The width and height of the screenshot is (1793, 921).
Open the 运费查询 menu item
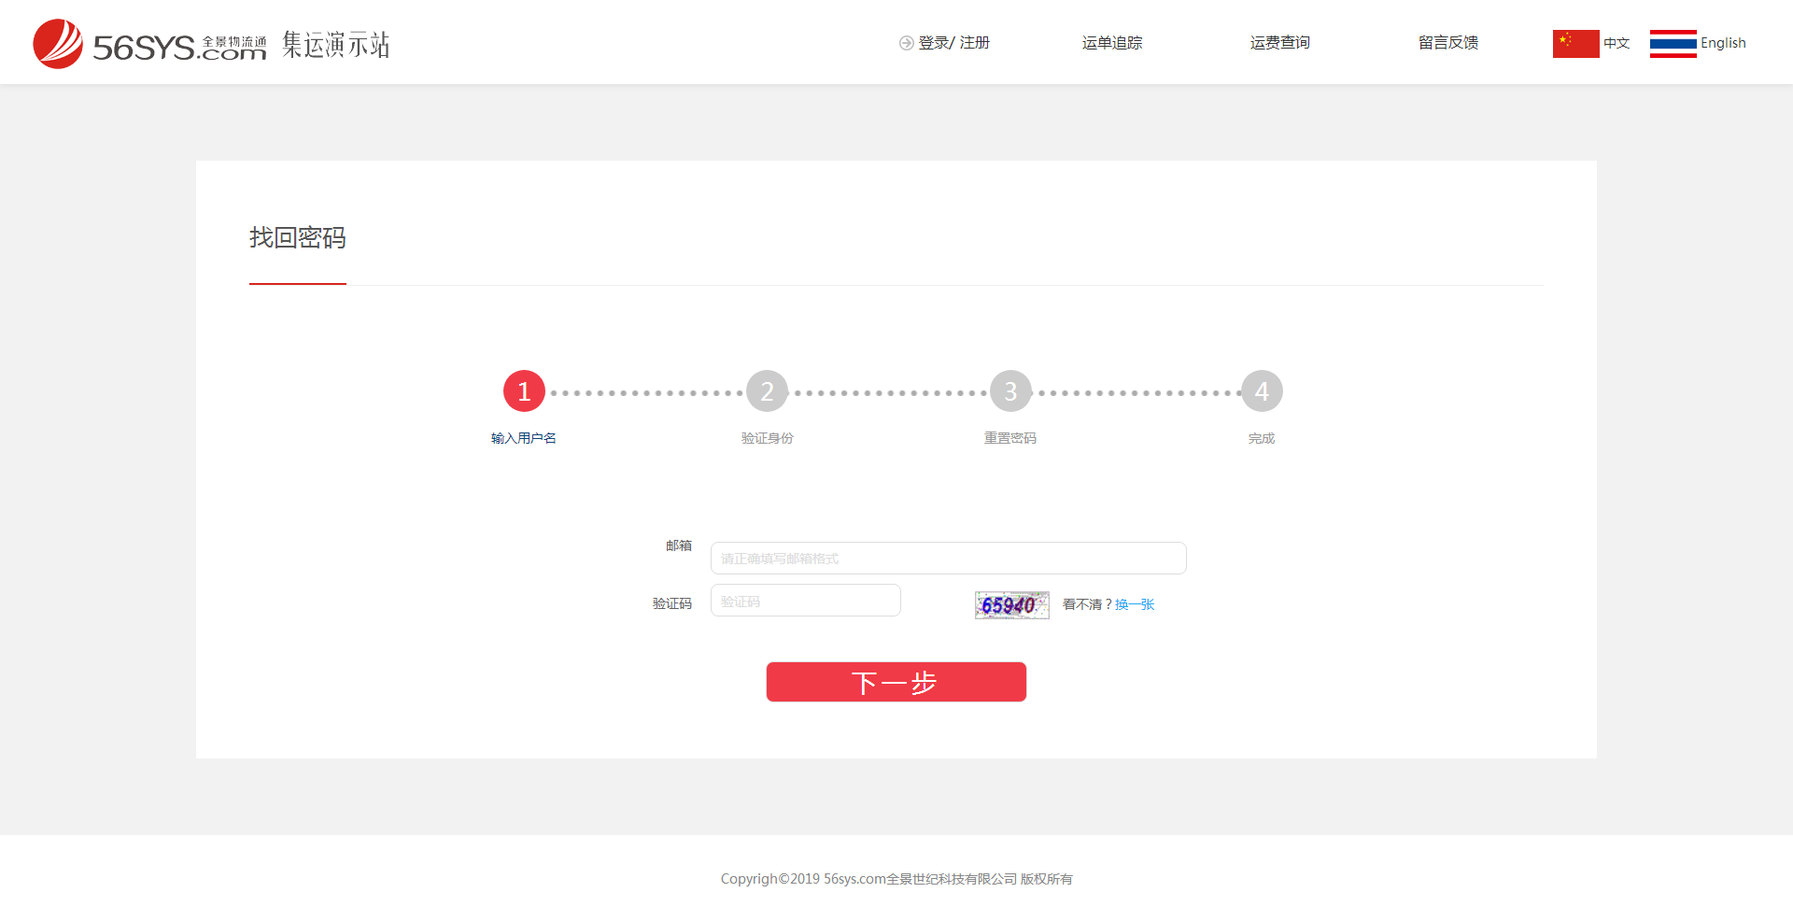[x=1279, y=42]
